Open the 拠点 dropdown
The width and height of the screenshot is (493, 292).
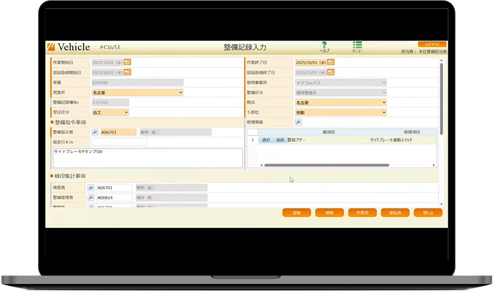(x=341, y=102)
